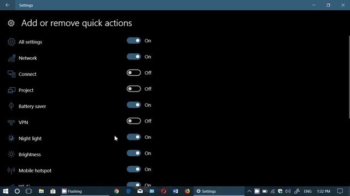
Task: Click the Network quick action icon
Action: 11,58
